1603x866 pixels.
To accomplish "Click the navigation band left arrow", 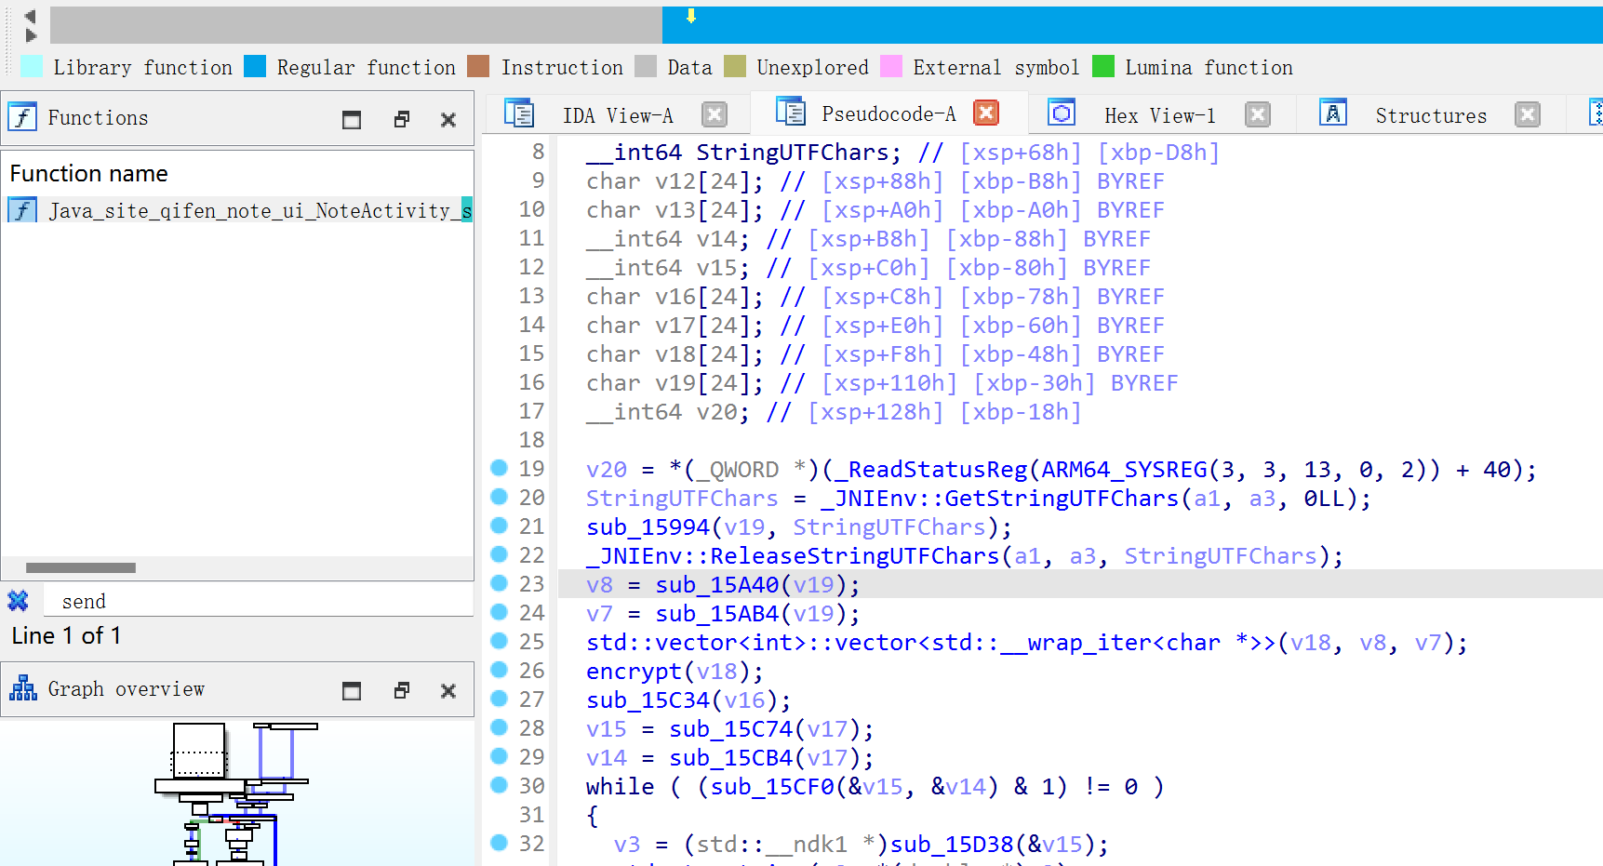I will tap(30, 16).
